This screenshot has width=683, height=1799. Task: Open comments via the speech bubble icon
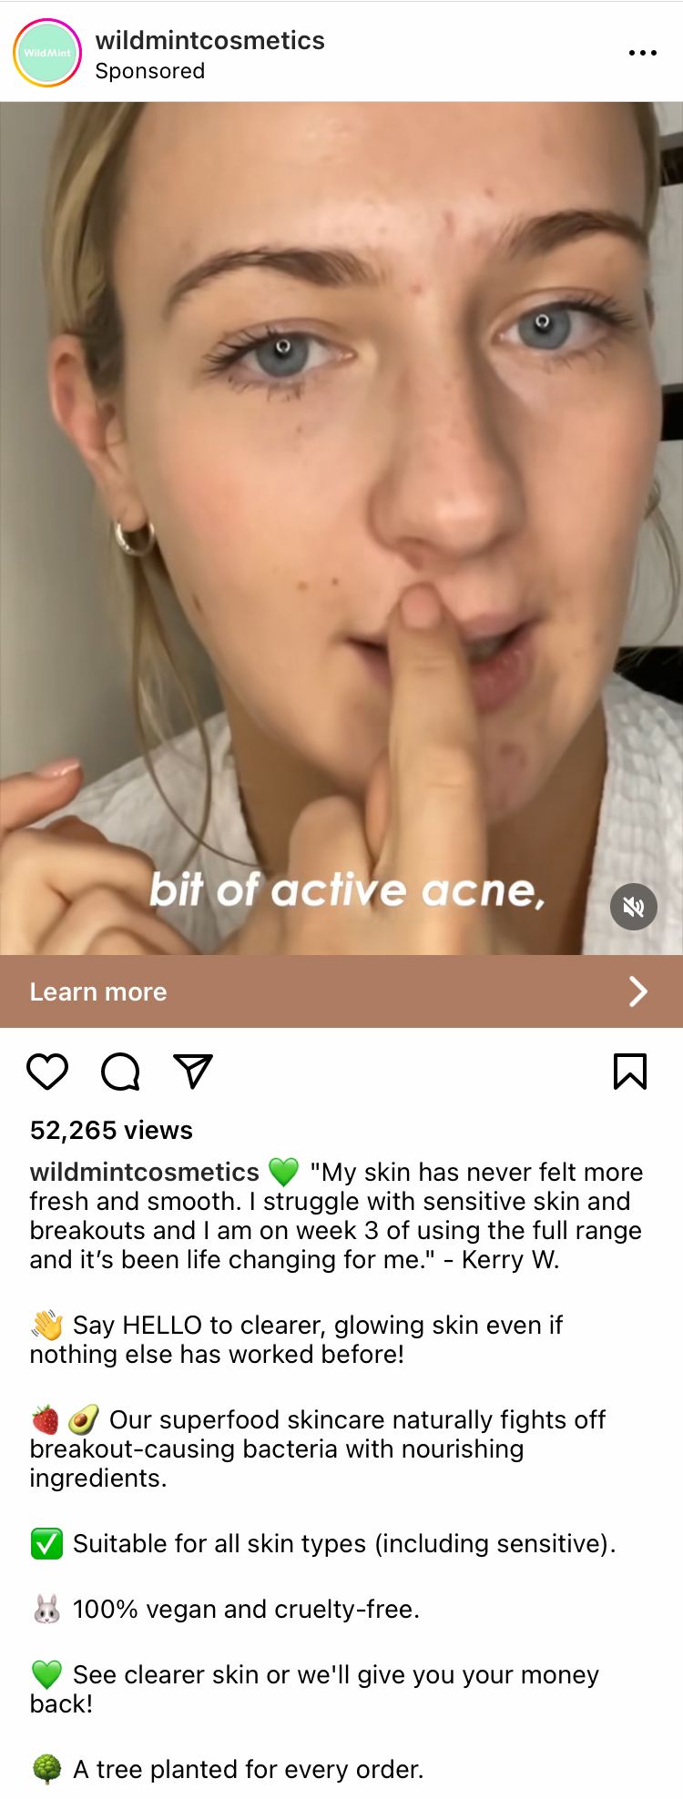tap(120, 1072)
